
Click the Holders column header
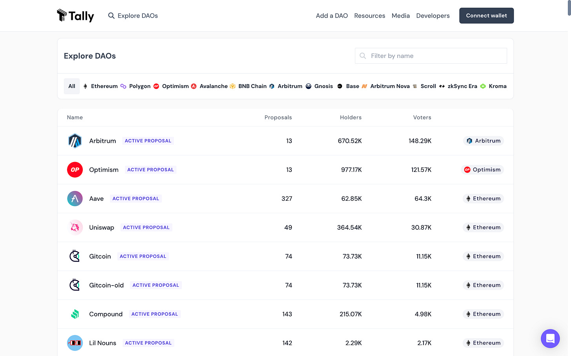(x=351, y=117)
